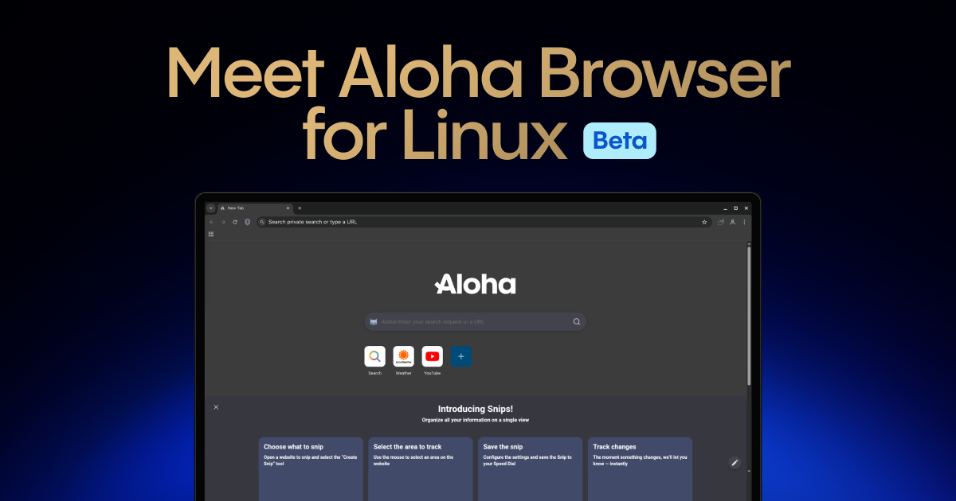956x501 pixels.
Task: Open the Weather speed dial tile
Action: [403, 356]
